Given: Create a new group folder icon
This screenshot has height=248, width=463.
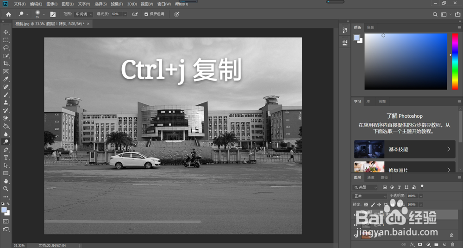Looking at the screenshot, I should 437,244.
